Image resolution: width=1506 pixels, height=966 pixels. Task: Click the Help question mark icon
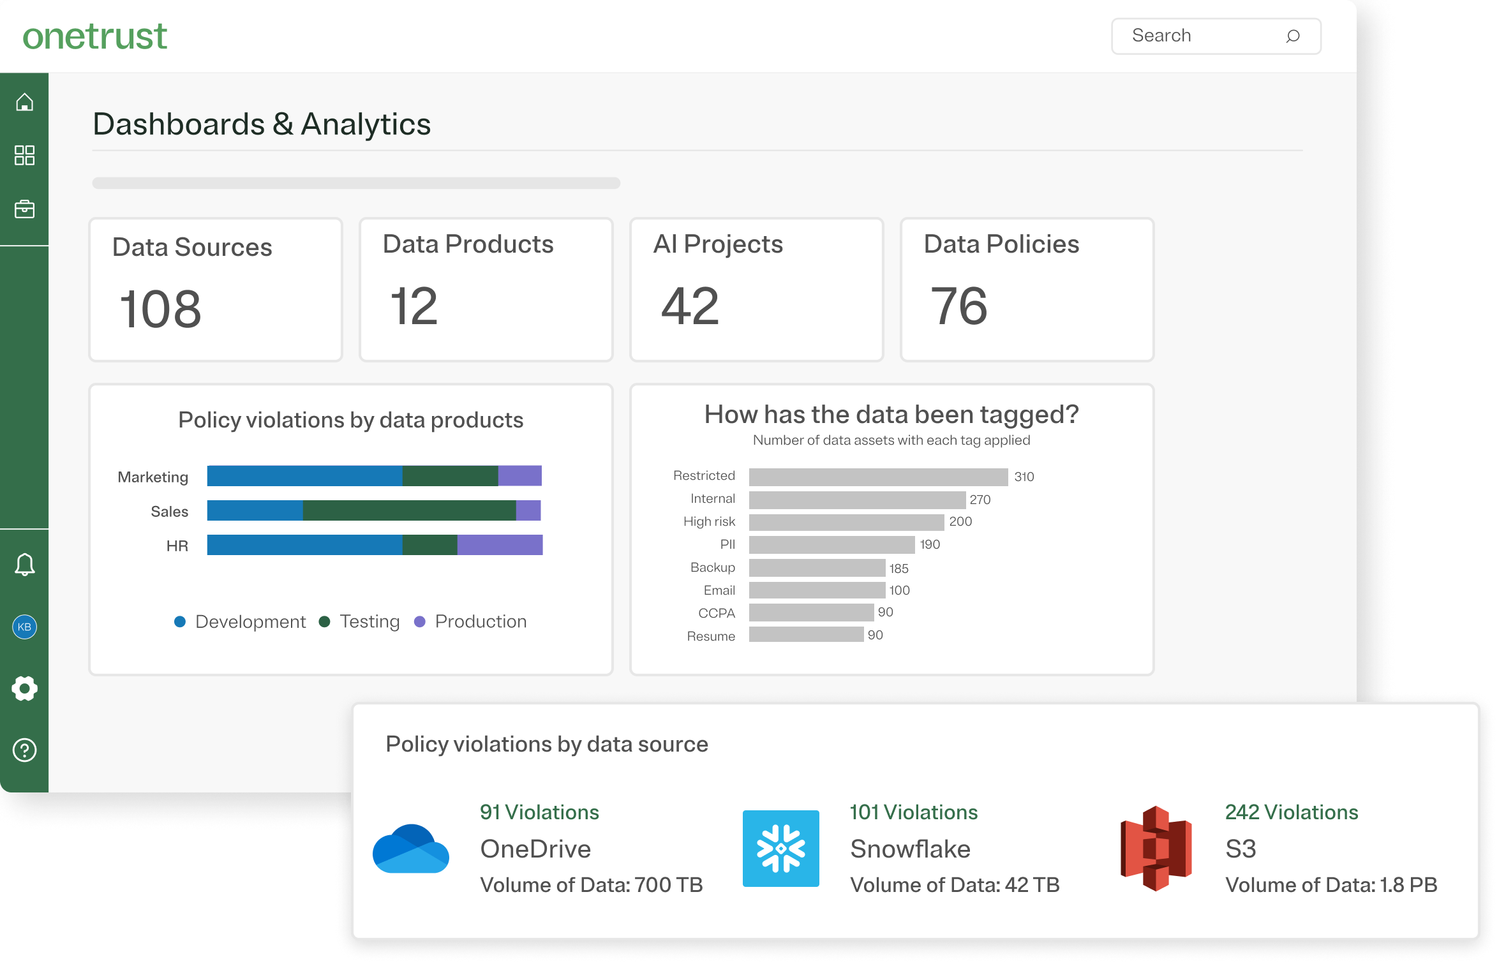(24, 750)
